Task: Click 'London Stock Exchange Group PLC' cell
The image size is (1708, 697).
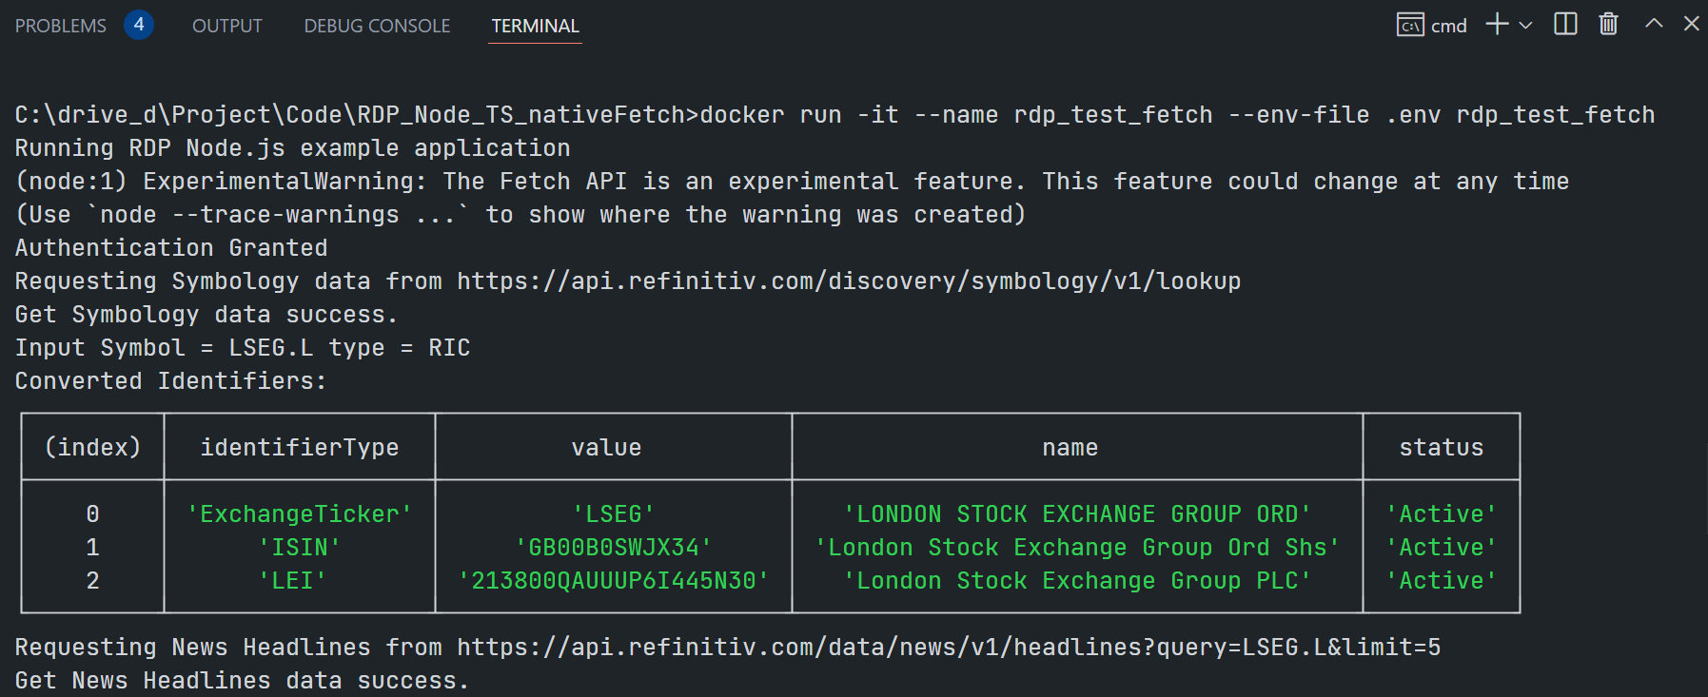Action: [1077, 581]
